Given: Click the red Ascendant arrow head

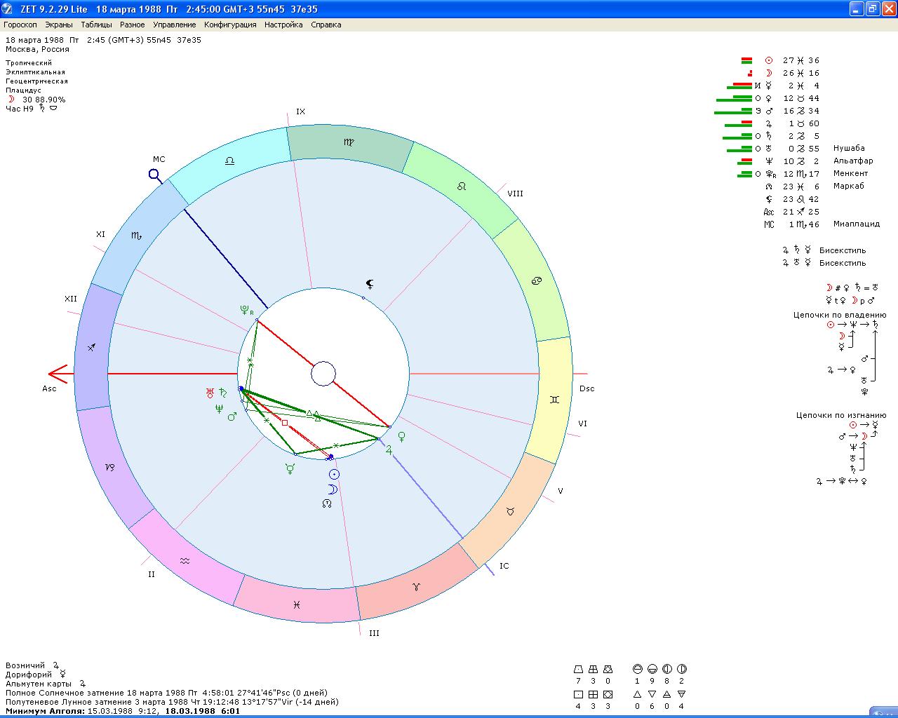Looking at the screenshot, I should pyautogui.click(x=58, y=374).
